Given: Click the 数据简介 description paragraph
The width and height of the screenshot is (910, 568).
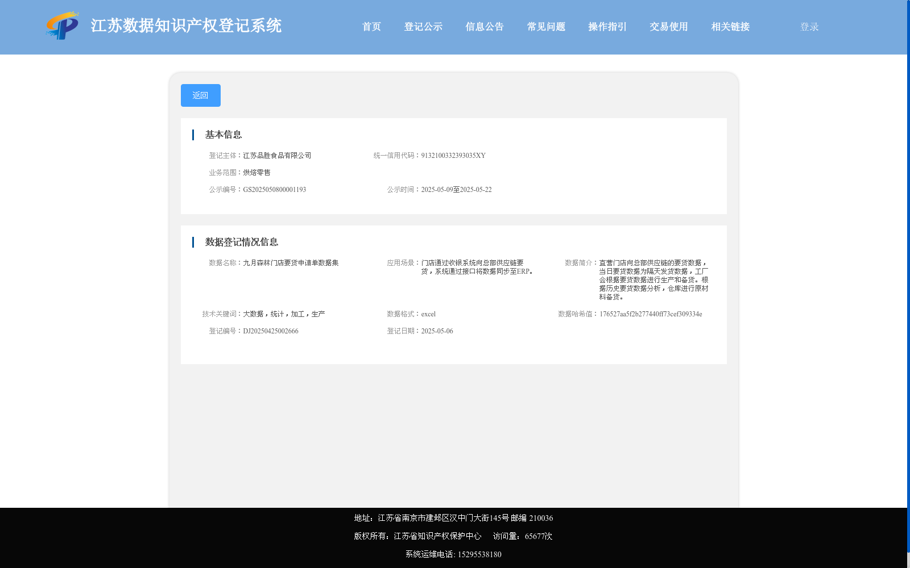Looking at the screenshot, I should (x=653, y=280).
